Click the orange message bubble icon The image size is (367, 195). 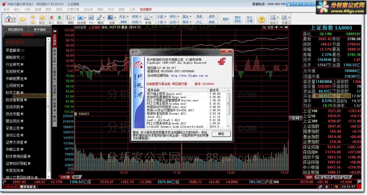click(337, 187)
